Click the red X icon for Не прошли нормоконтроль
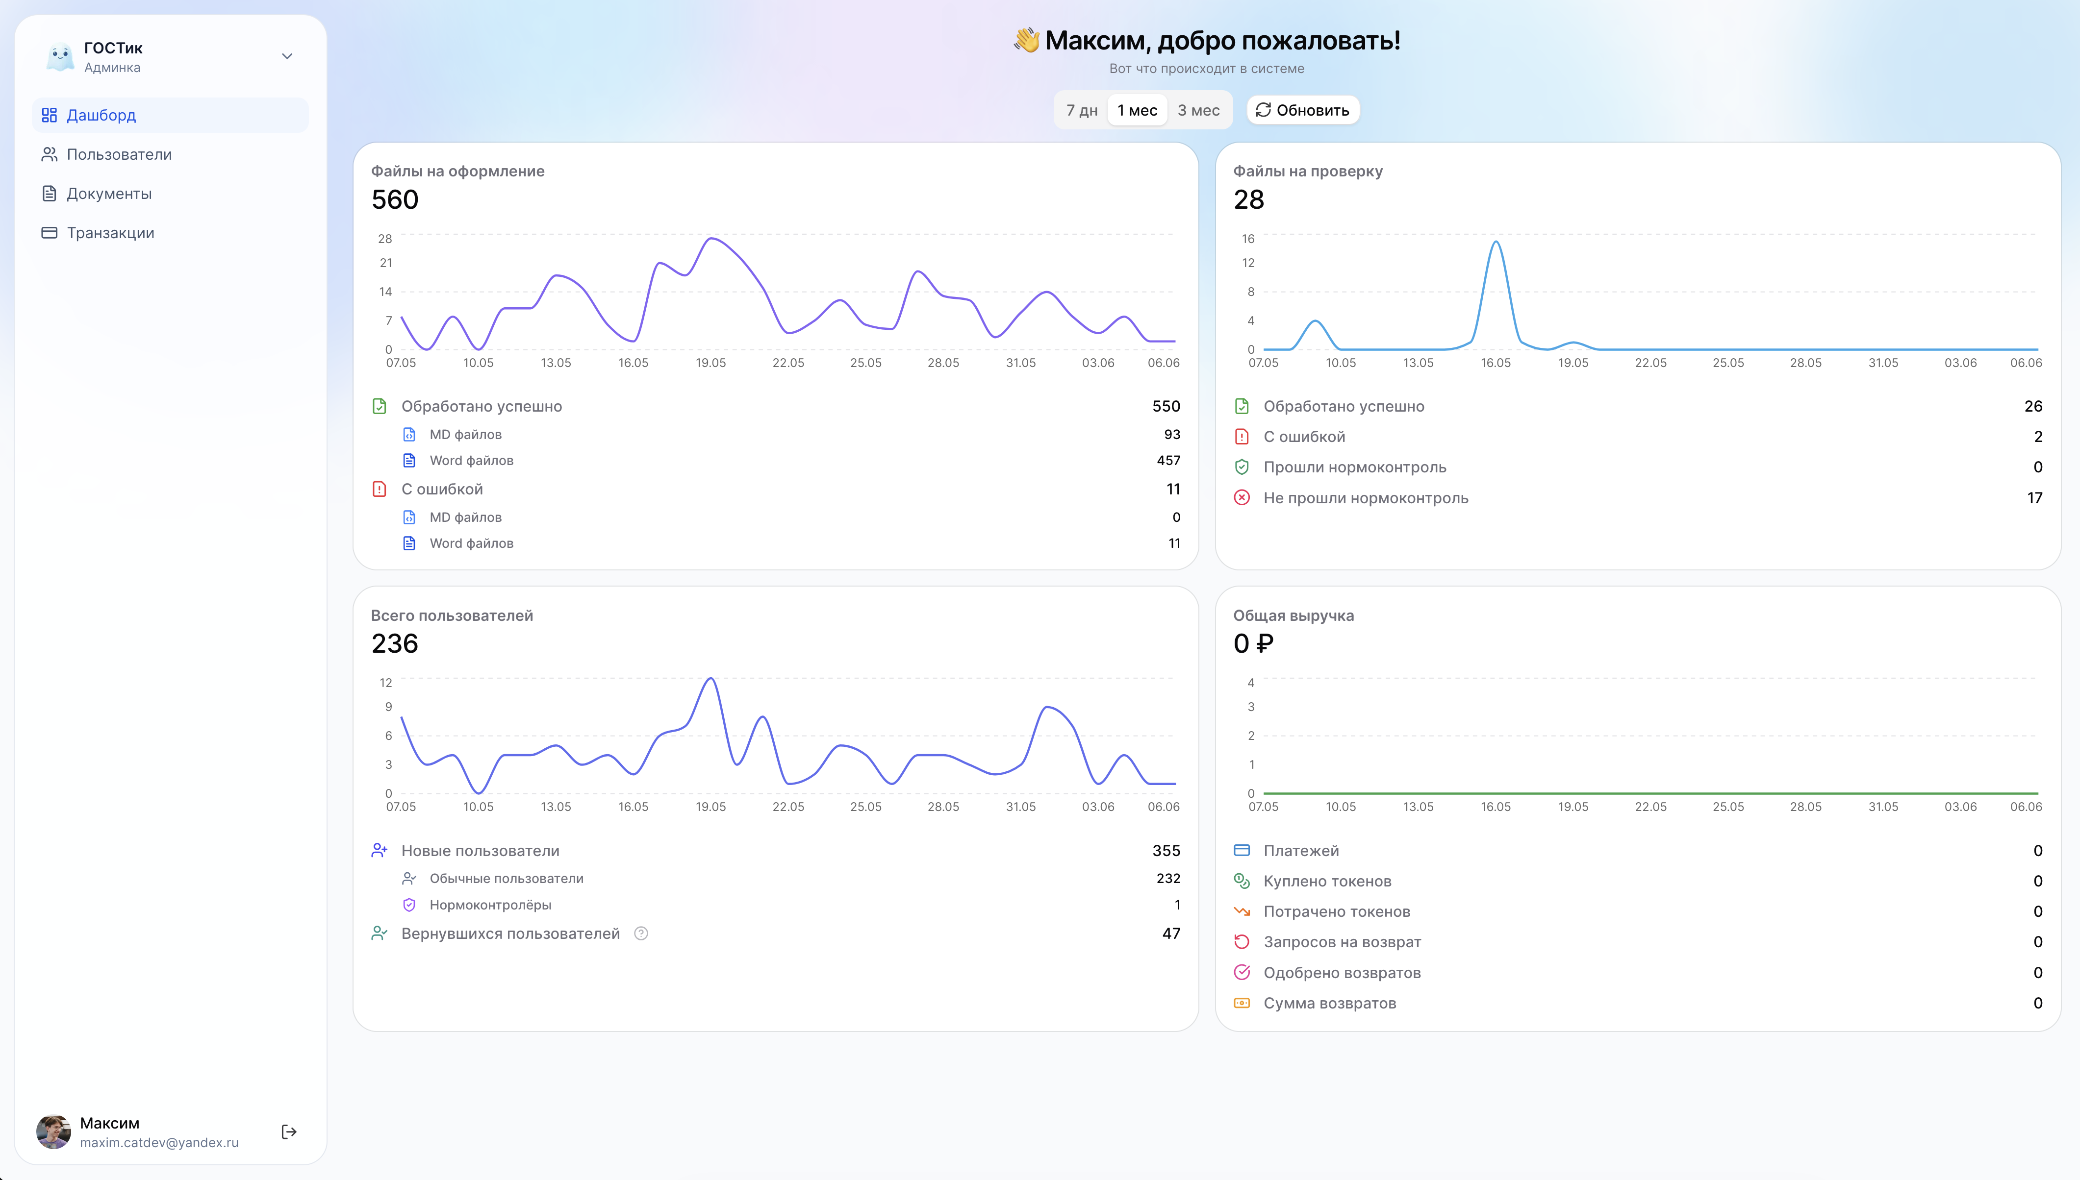Image resolution: width=2080 pixels, height=1180 pixels. (x=1242, y=497)
